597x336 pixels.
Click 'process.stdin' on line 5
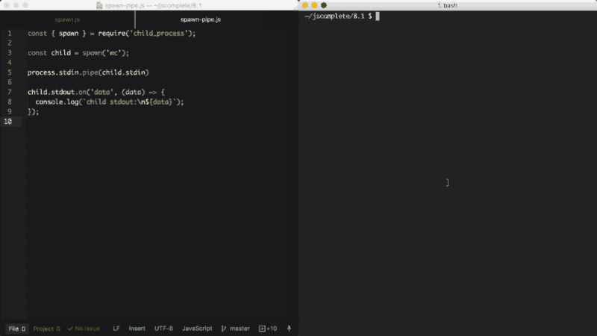[53, 72]
